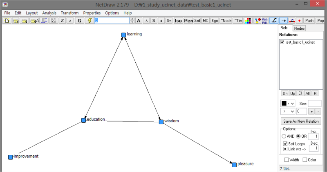Select the OR option radio button
Image resolution: width=327 pixels, height=172 pixels.
(x=298, y=136)
